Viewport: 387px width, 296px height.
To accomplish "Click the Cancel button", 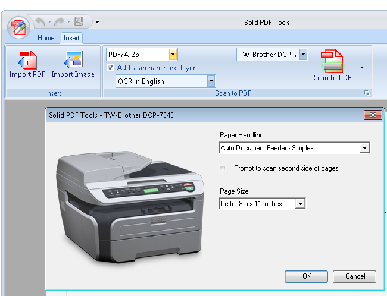I will click(x=355, y=276).
